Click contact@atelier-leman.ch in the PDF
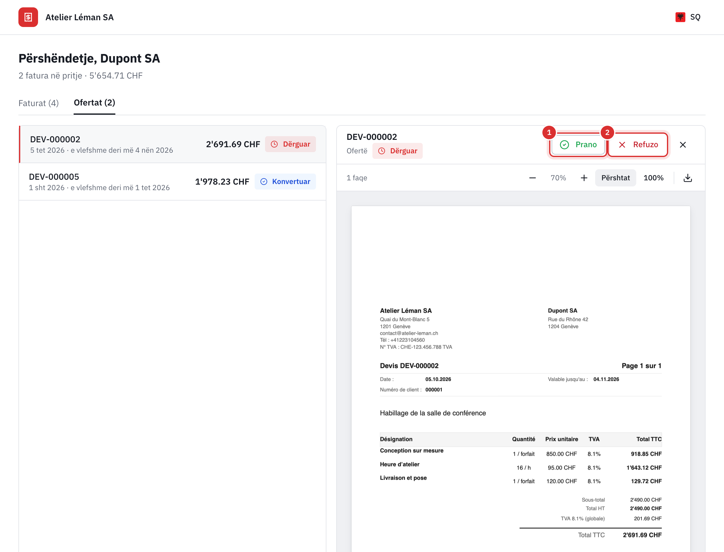 click(x=409, y=333)
